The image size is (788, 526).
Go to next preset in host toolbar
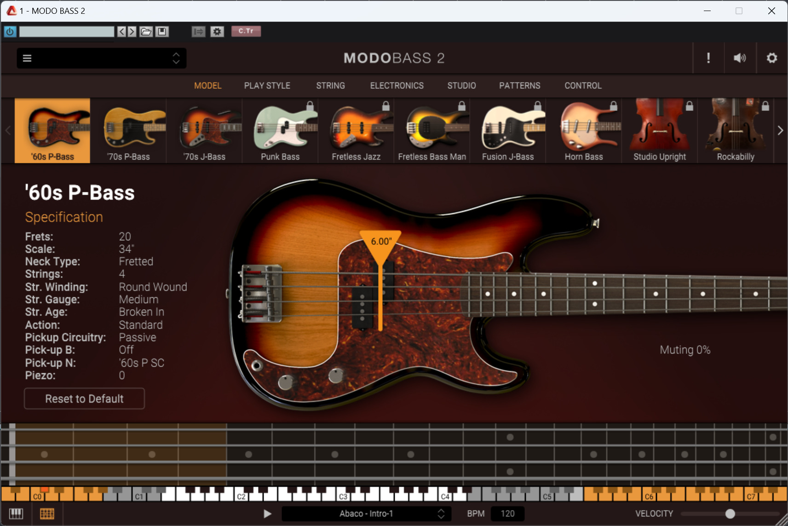[132, 31]
